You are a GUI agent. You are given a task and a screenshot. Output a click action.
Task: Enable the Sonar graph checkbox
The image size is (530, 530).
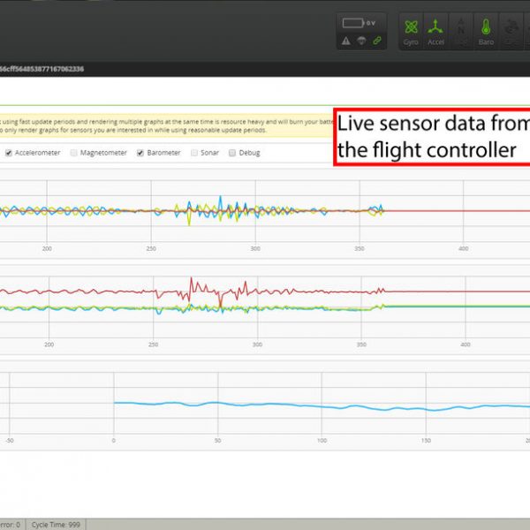[194, 153]
